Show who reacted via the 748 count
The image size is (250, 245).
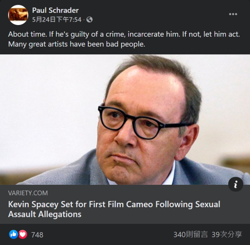point(37,235)
